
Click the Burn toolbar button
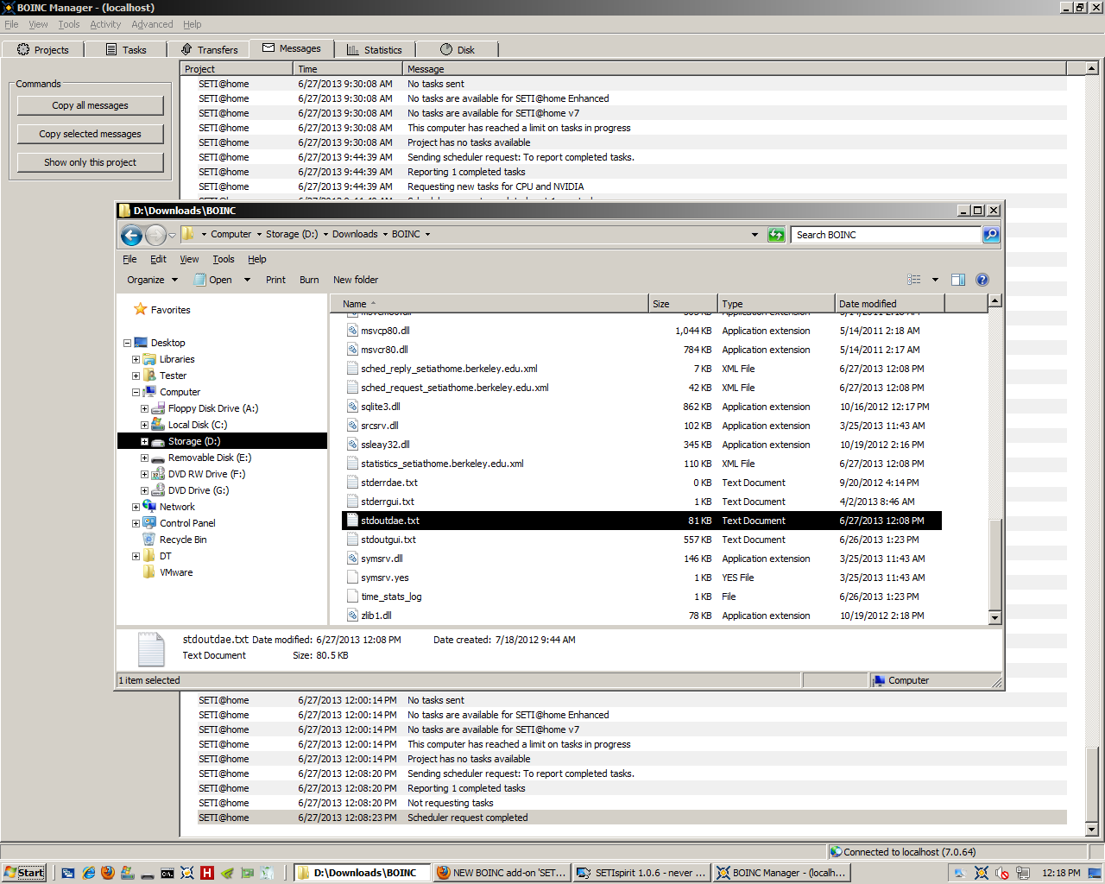click(309, 280)
